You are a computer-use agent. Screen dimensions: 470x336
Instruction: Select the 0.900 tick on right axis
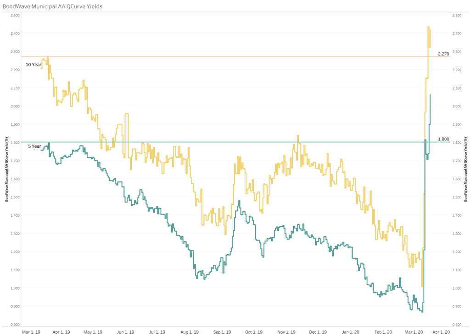457,306
